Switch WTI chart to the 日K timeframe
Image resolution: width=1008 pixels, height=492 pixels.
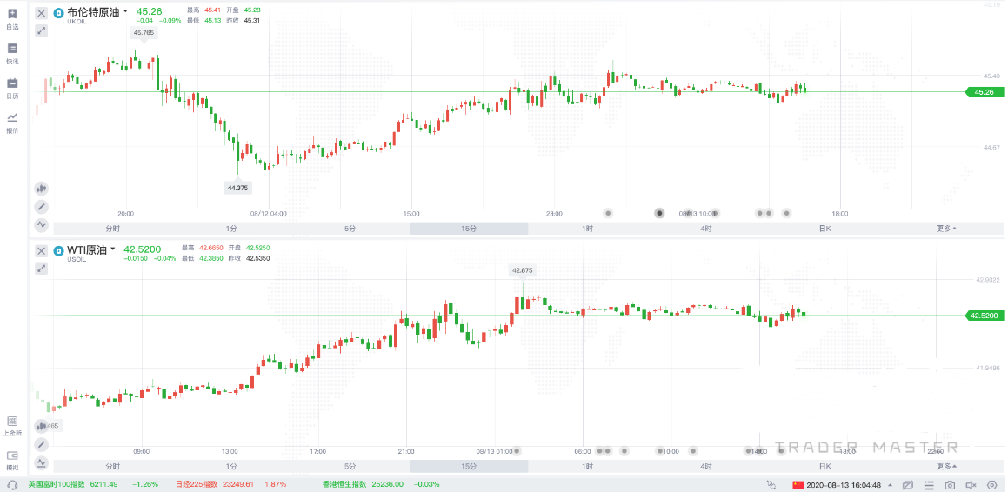[x=824, y=466]
